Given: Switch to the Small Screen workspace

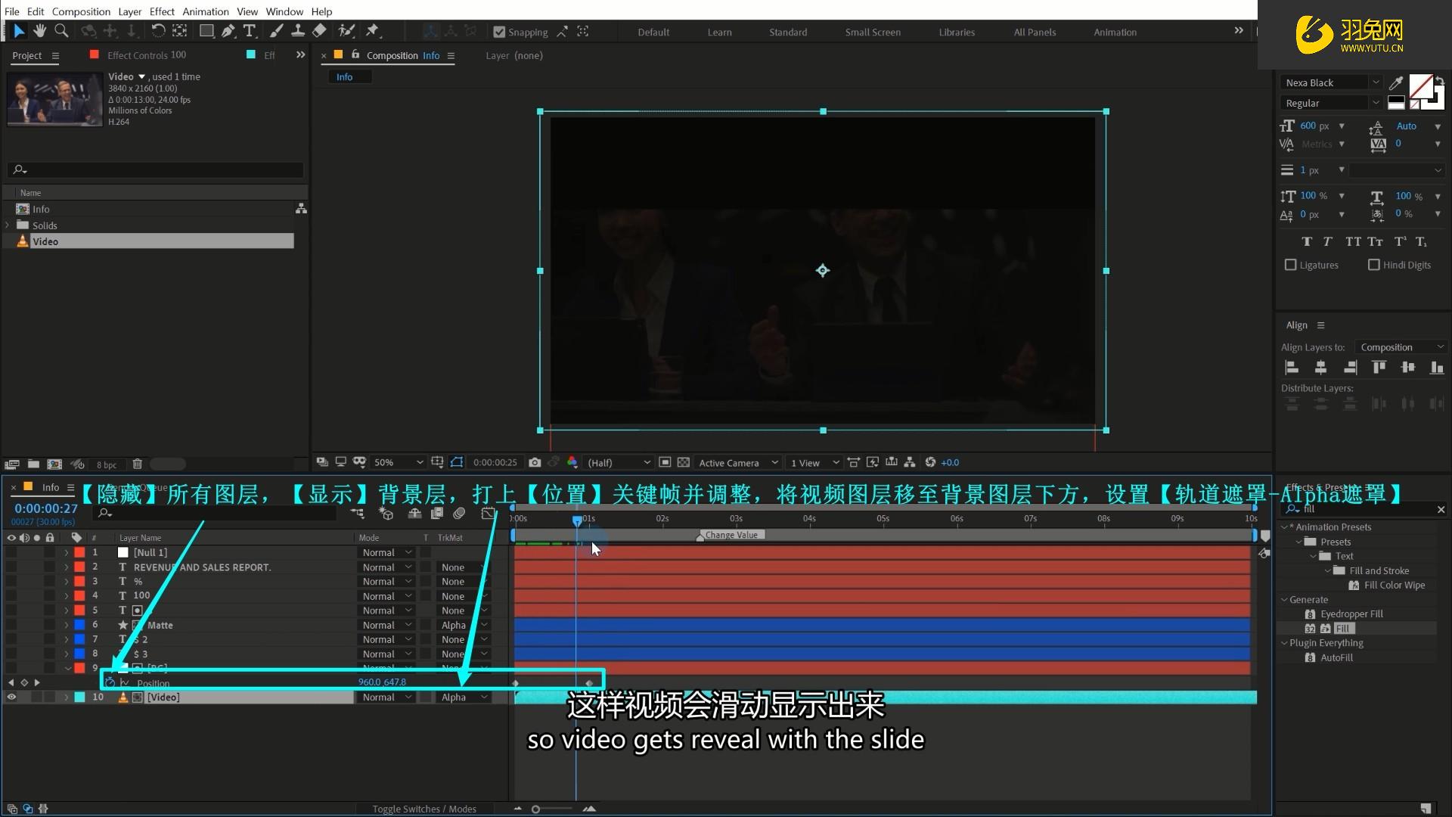Looking at the screenshot, I should click(873, 32).
